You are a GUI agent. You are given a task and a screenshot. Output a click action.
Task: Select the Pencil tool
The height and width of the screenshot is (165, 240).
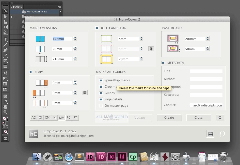point(5,56)
